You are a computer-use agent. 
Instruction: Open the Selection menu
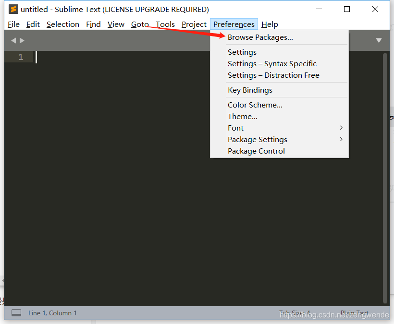click(63, 24)
